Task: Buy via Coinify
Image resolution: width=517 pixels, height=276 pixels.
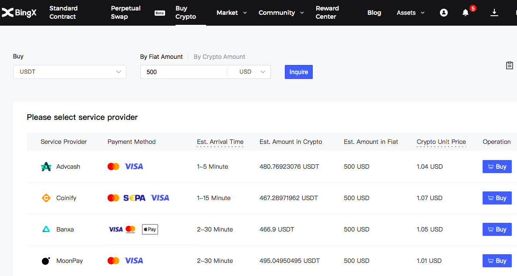Action: point(497,198)
